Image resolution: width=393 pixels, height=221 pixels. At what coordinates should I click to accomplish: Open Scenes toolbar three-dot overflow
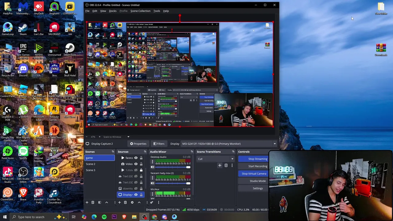pos(115,202)
